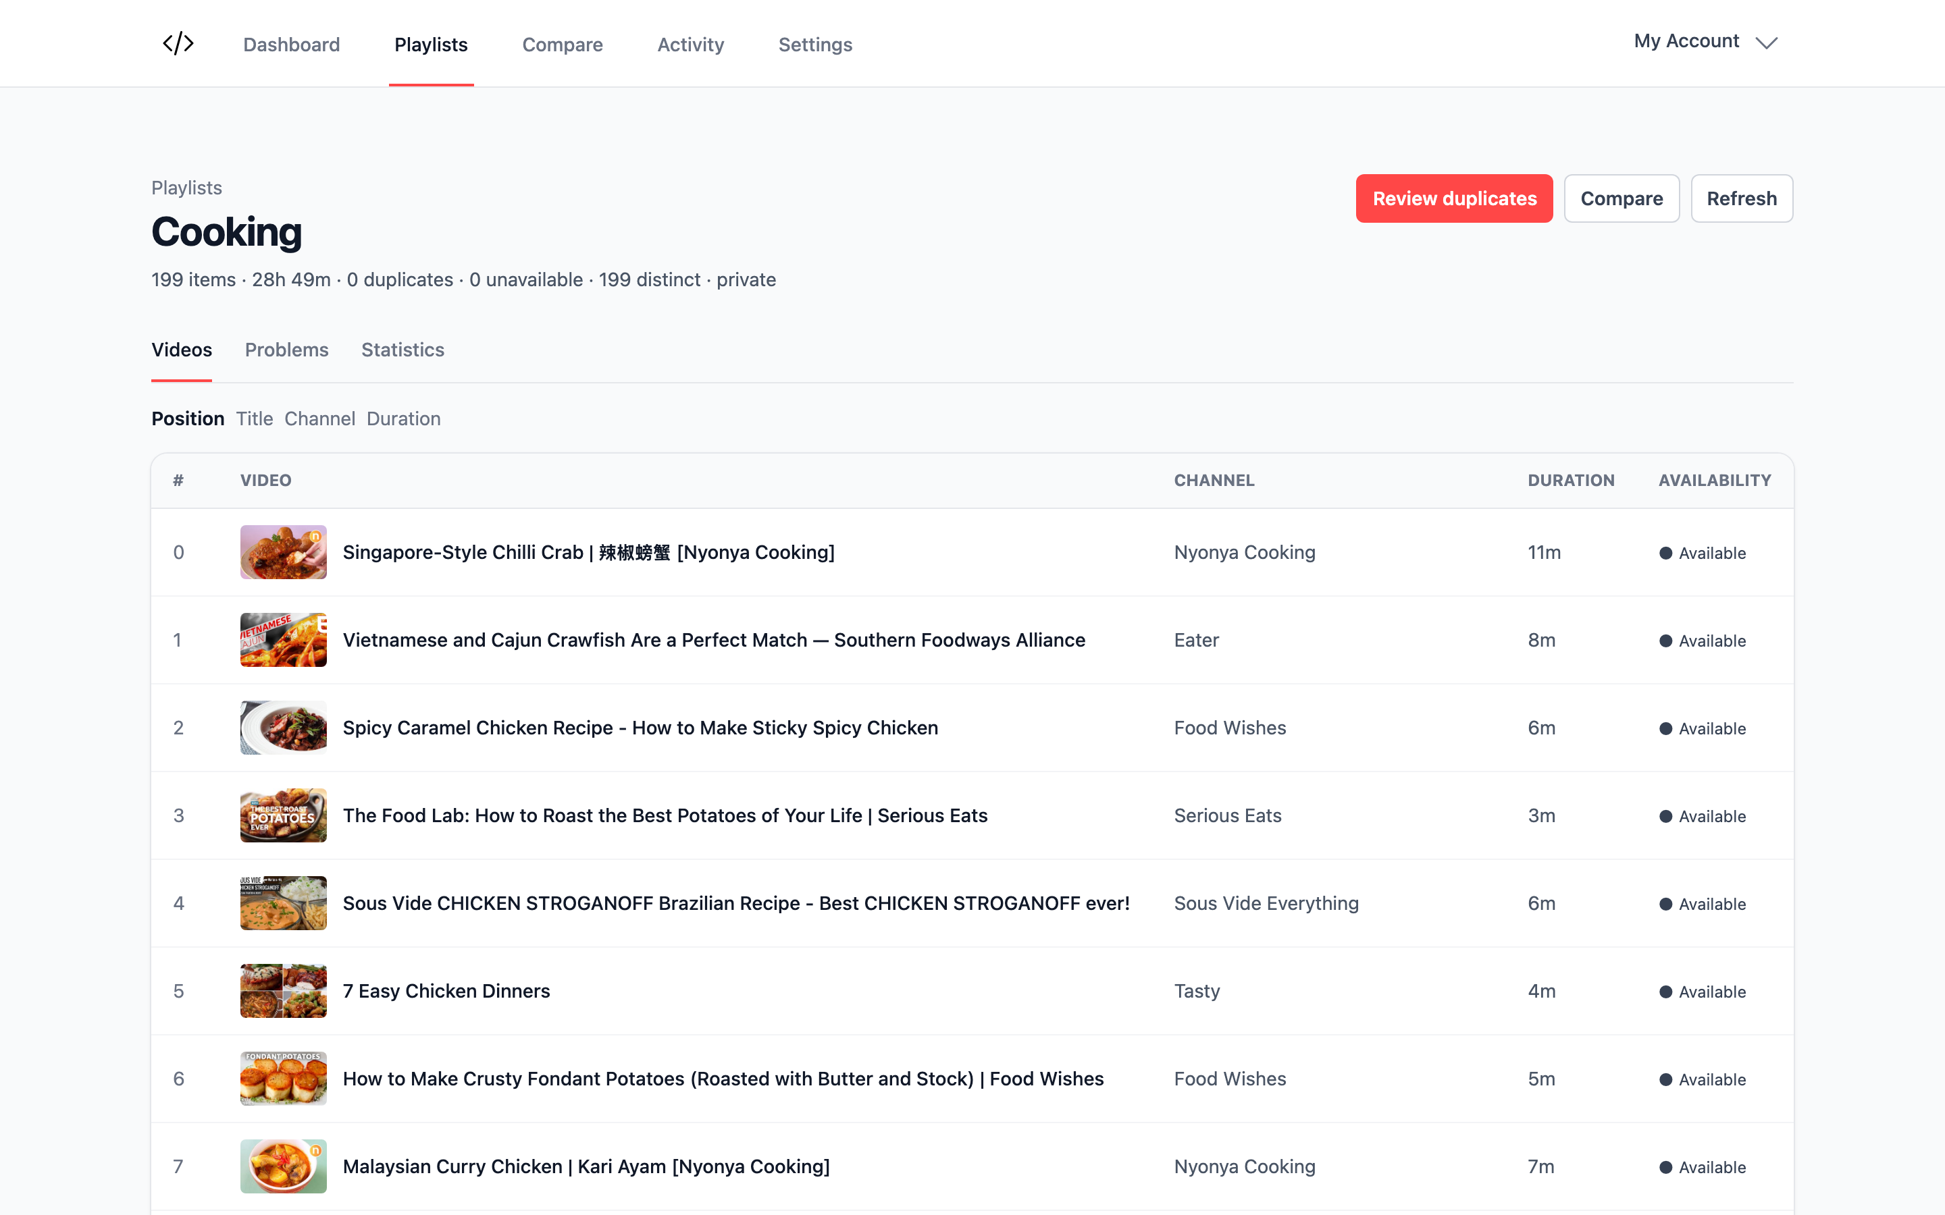Click the Review duplicates button
1945x1215 pixels.
[1454, 198]
